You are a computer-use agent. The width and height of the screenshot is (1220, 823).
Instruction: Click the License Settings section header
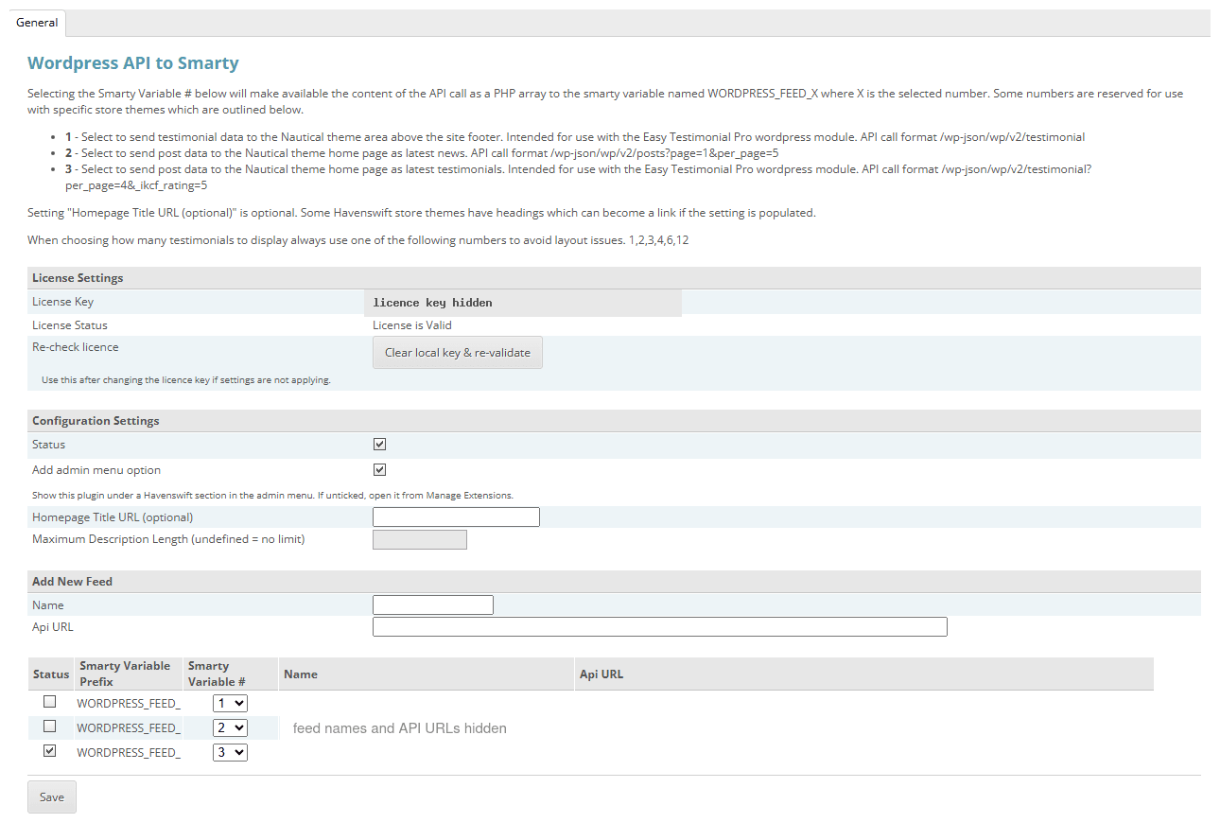coord(615,278)
